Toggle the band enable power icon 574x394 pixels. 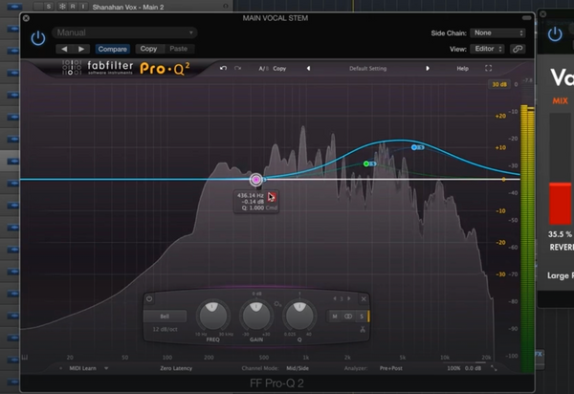point(149,299)
